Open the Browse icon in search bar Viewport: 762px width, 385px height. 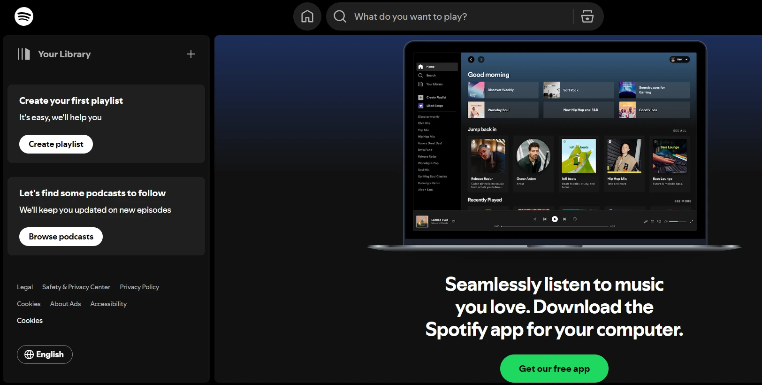pyautogui.click(x=587, y=16)
